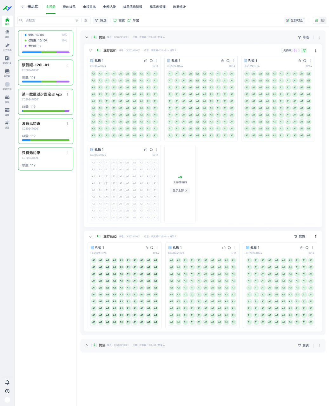
Task: Click the progress bar on 液氮罐-120L-01 card
Action: pyautogui.click(x=46, y=82)
